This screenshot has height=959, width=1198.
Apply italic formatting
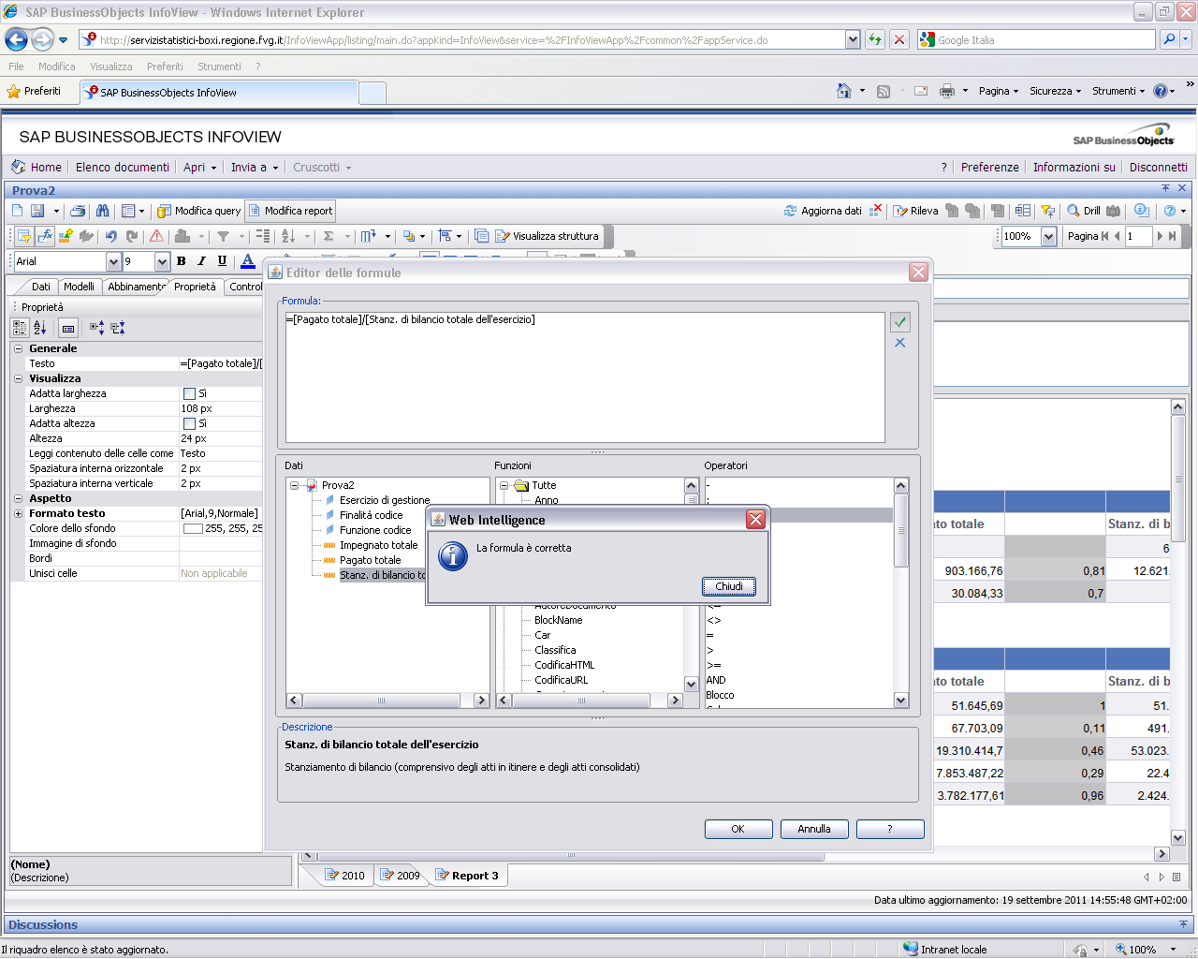[x=201, y=261]
